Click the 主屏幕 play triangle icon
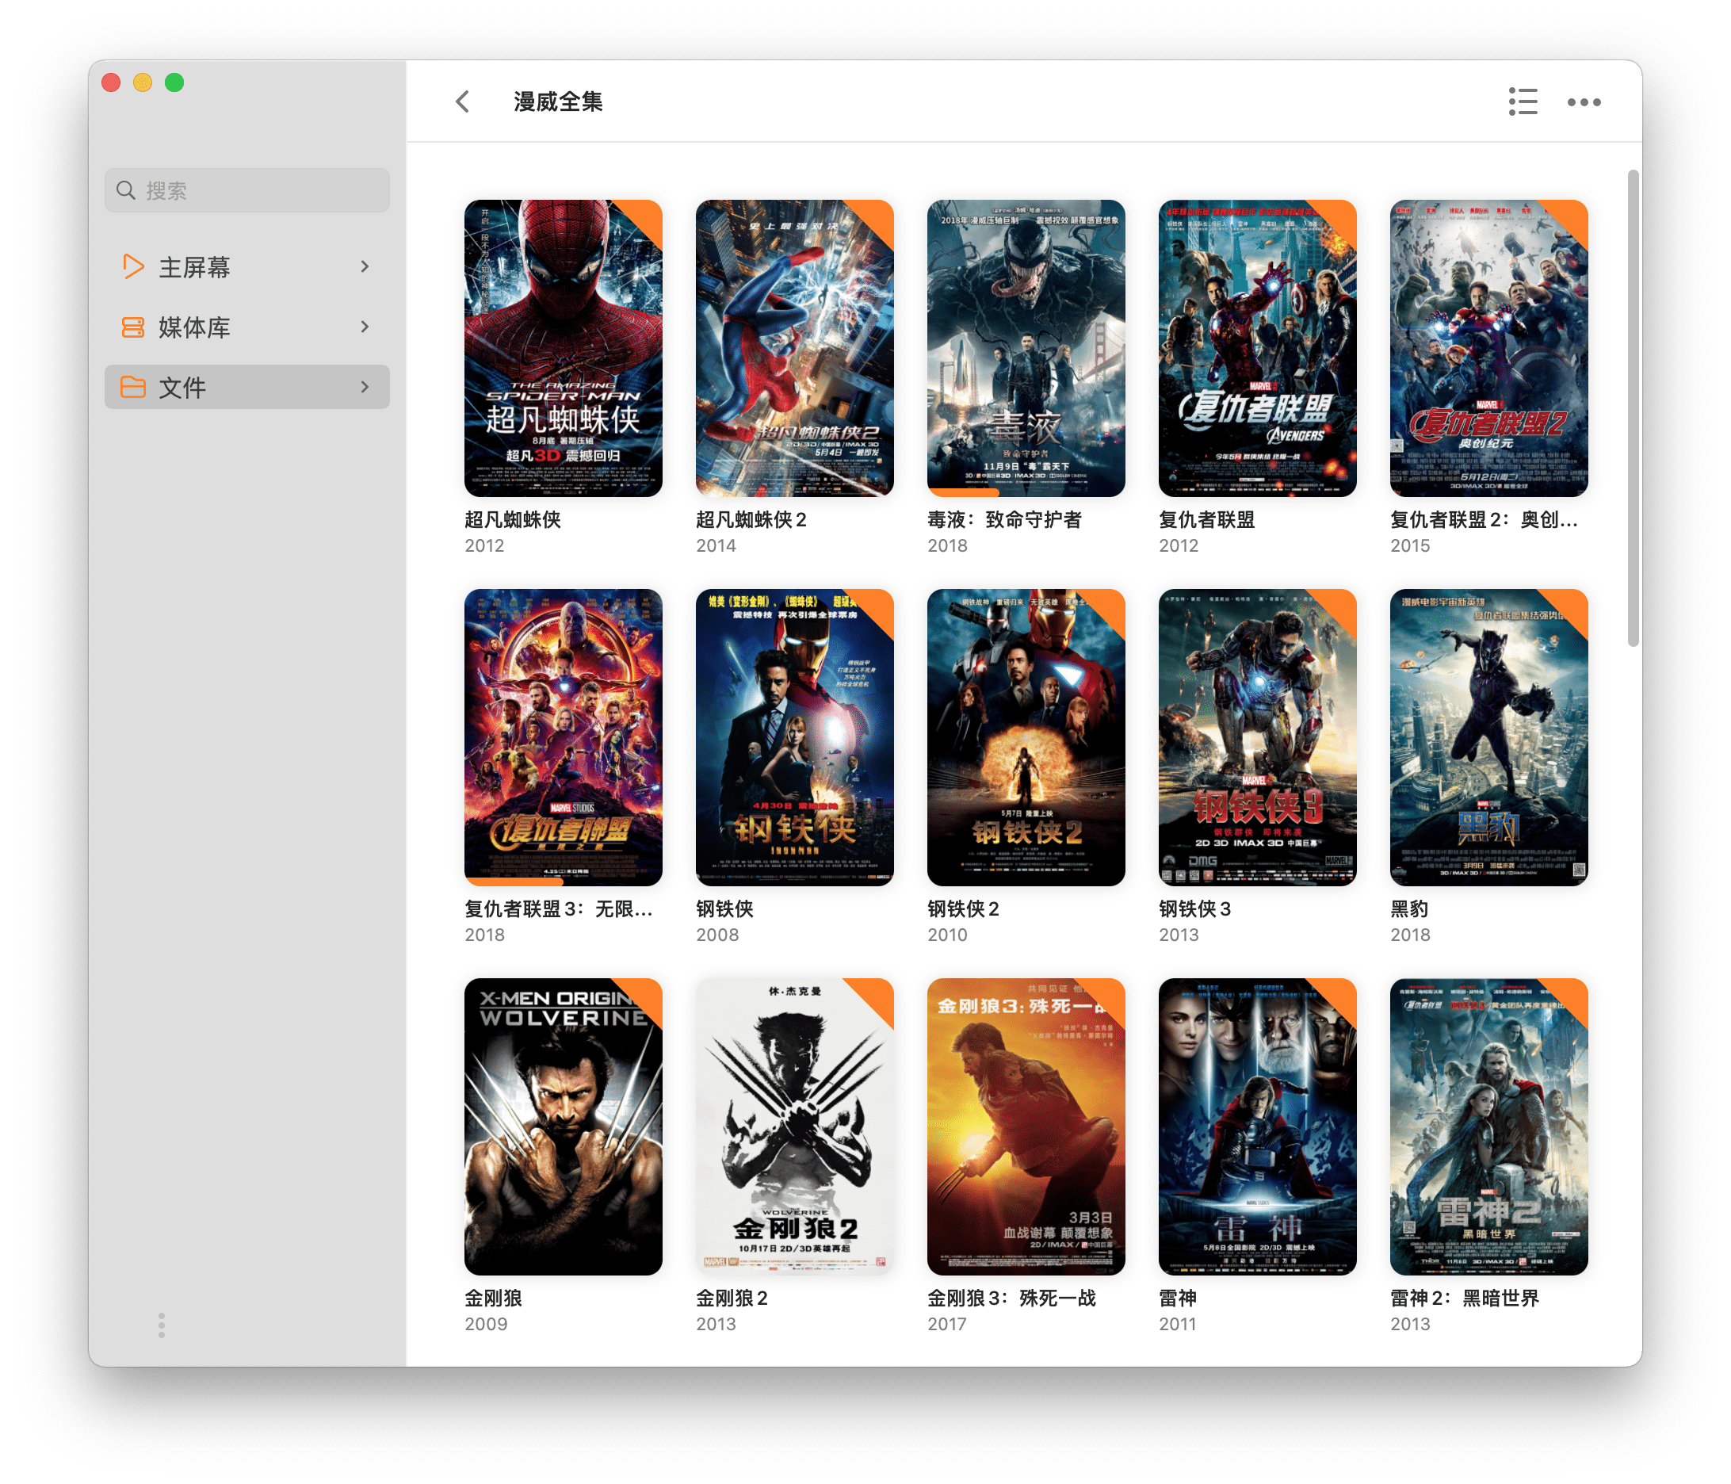The width and height of the screenshot is (1731, 1484). pyautogui.click(x=133, y=266)
